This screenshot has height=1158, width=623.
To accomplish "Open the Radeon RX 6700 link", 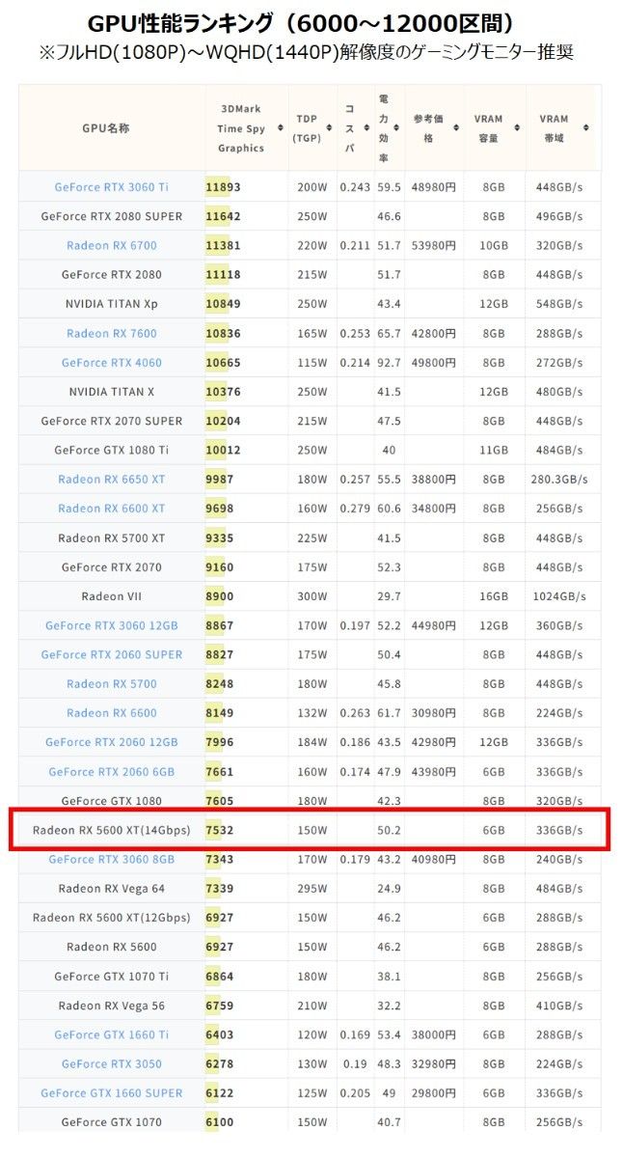I will tap(112, 245).
